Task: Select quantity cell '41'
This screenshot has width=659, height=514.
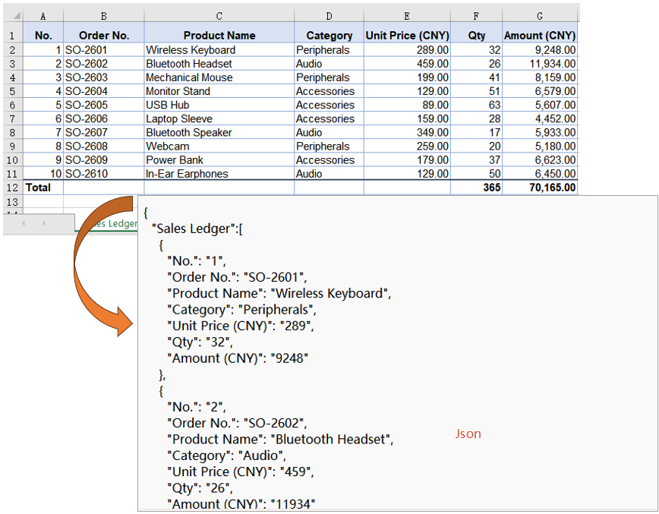Action: 476,77
